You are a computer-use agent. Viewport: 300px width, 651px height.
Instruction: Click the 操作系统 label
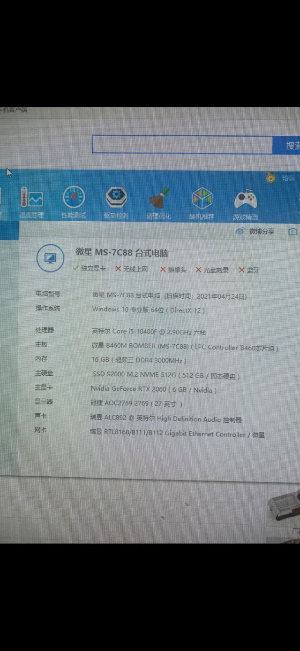[x=48, y=308]
